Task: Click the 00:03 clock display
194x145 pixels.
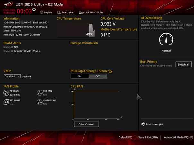Action: pyautogui.click(x=24, y=11)
